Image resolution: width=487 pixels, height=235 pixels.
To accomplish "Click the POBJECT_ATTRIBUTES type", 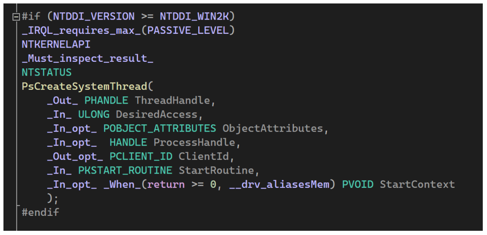I will (x=160, y=128).
